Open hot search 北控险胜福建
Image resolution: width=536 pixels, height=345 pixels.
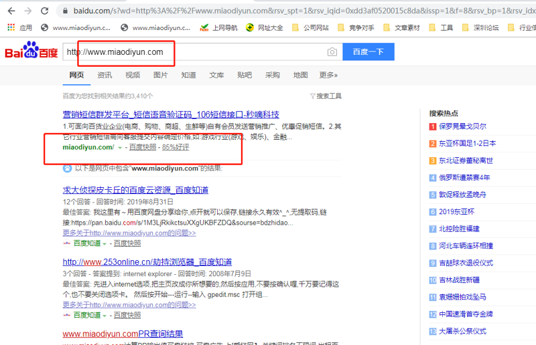(x=459, y=229)
